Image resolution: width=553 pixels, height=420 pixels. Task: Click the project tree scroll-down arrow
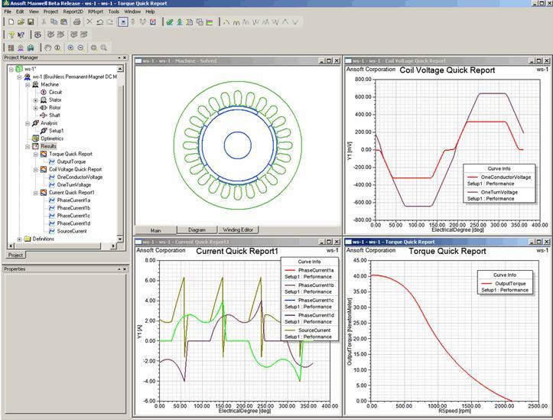[120, 239]
